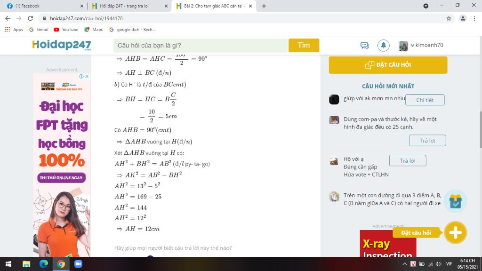482x271 pixels.
Task: Open Microsoft Edge from taskbar
Action: point(44,264)
